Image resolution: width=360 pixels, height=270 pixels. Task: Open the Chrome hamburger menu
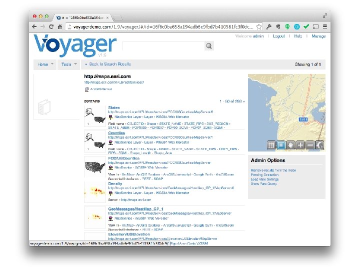325,26
